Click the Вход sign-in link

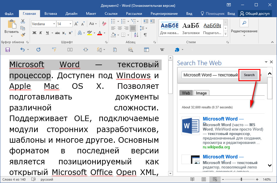[231, 14]
